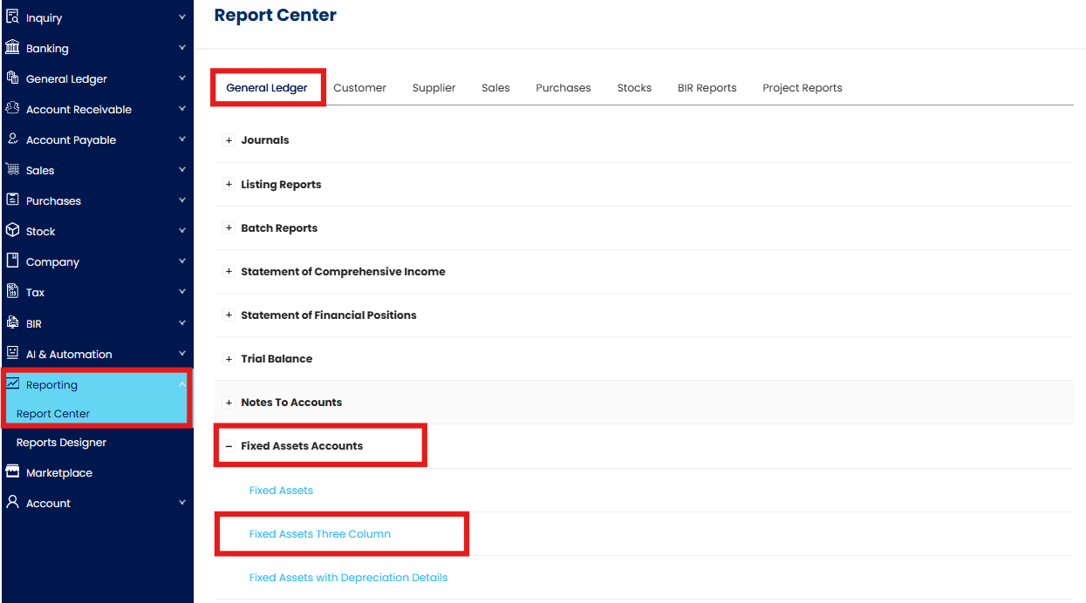Expand the Trial Balance section plus
This screenshot has height=603, width=1086.
(x=229, y=358)
